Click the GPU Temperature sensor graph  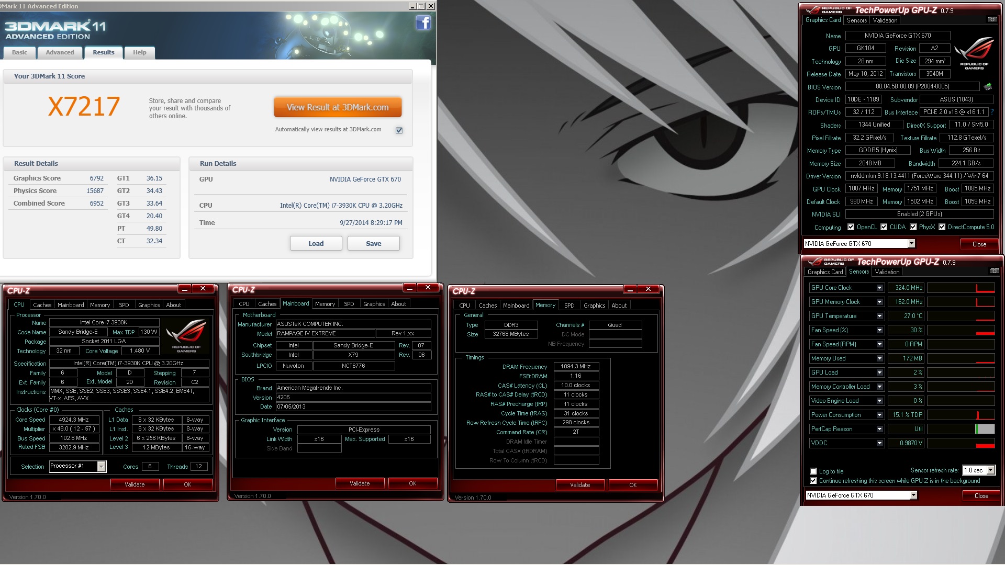pos(961,316)
